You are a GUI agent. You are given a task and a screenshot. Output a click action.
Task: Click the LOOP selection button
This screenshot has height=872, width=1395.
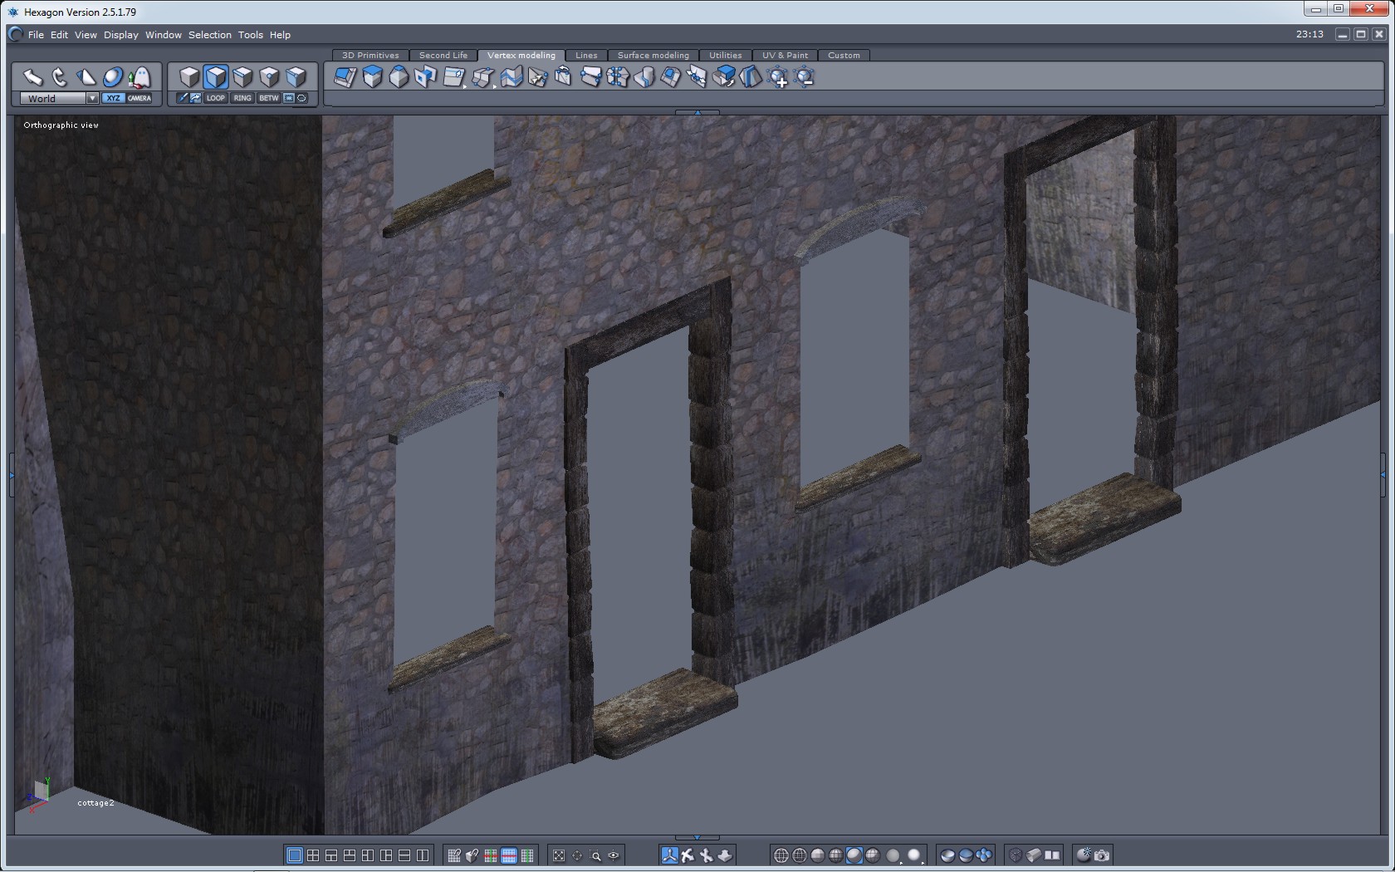click(x=216, y=98)
